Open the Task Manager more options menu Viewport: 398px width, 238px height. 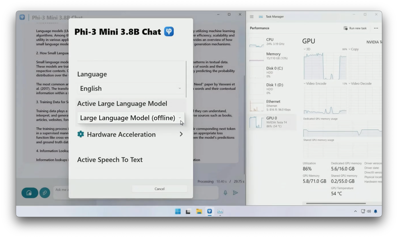pyautogui.click(x=376, y=28)
